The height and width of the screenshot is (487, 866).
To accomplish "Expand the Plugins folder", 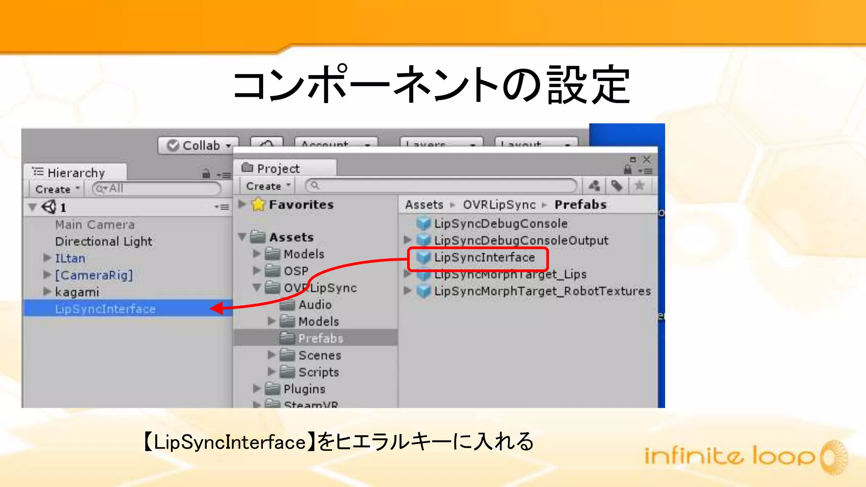I will [x=256, y=389].
